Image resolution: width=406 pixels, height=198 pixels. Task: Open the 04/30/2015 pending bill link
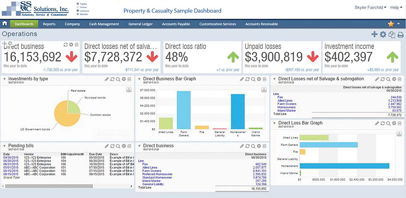pyautogui.click(x=10, y=157)
